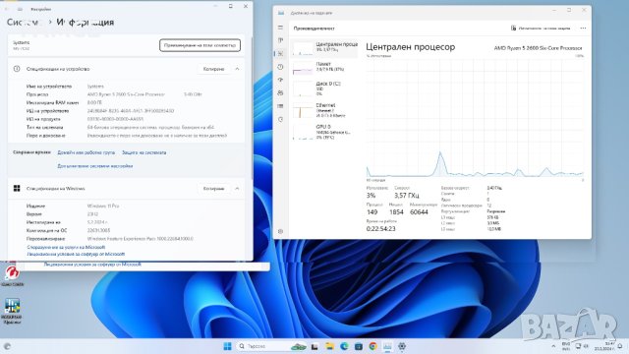Open Users page in Task Manager

[x=280, y=92]
